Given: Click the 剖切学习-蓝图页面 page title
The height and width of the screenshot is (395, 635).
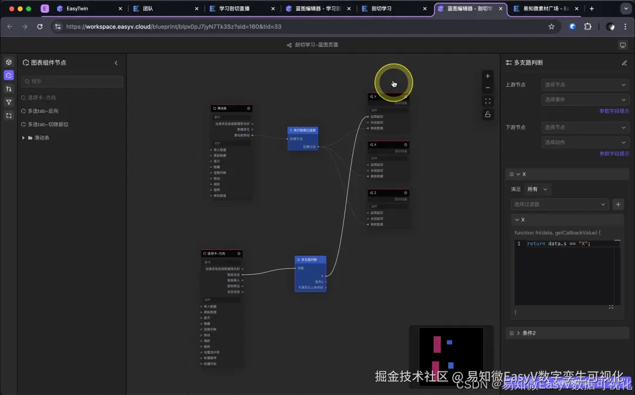Looking at the screenshot, I should tap(316, 45).
